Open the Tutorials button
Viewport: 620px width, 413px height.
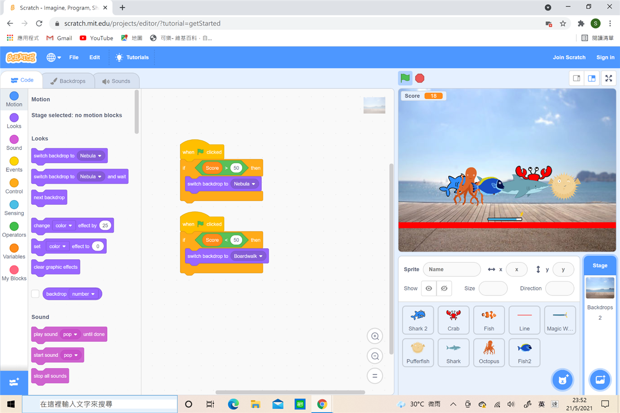click(132, 57)
